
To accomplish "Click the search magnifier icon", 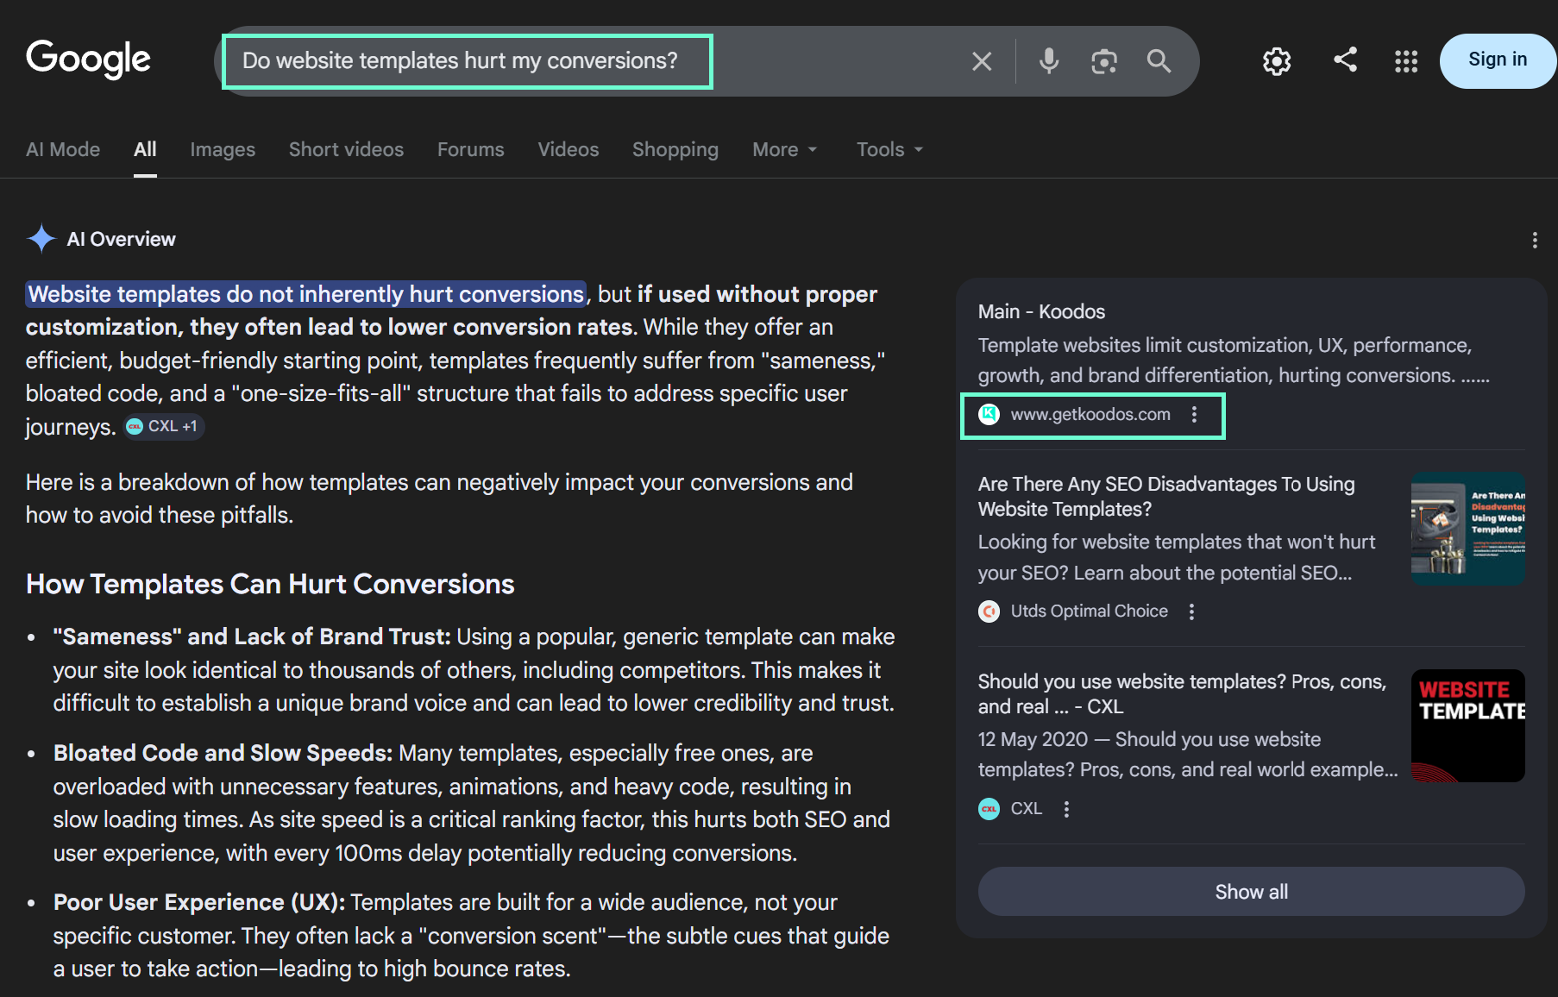I will pos(1159,60).
